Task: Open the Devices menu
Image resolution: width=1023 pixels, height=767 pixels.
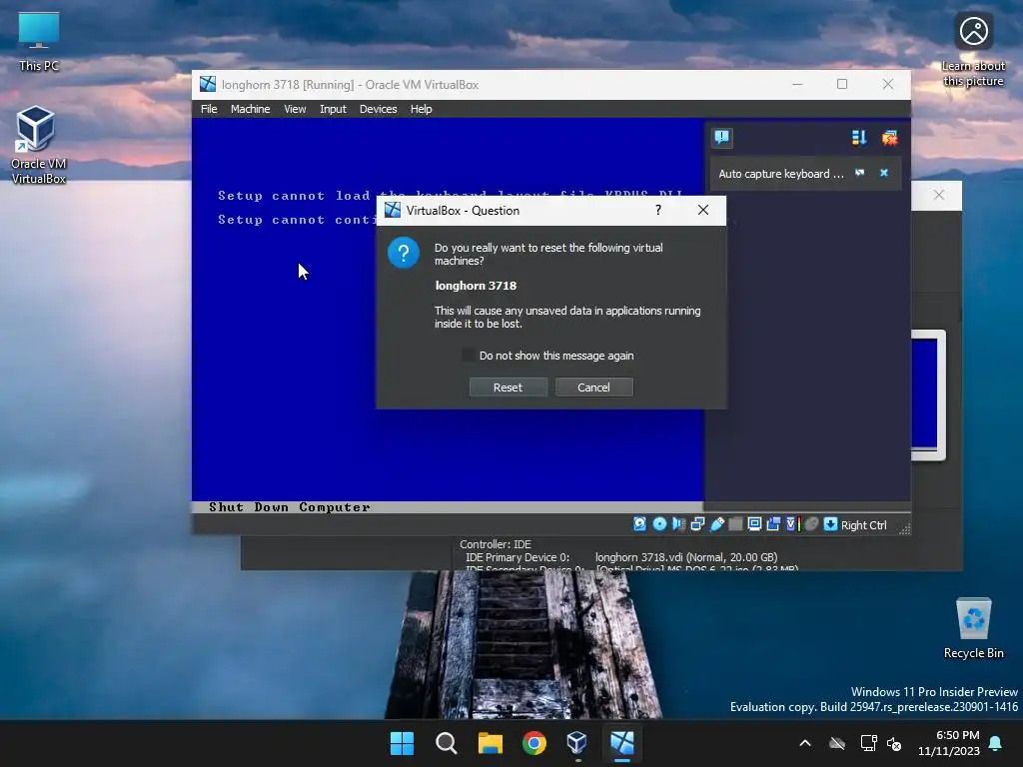Action: [378, 109]
